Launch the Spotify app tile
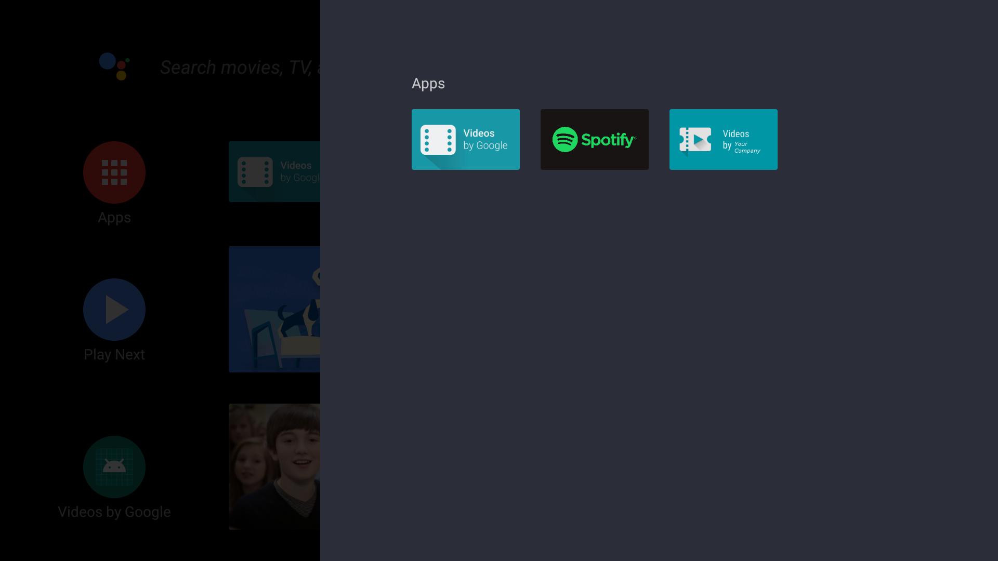 [x=594, y=139]
